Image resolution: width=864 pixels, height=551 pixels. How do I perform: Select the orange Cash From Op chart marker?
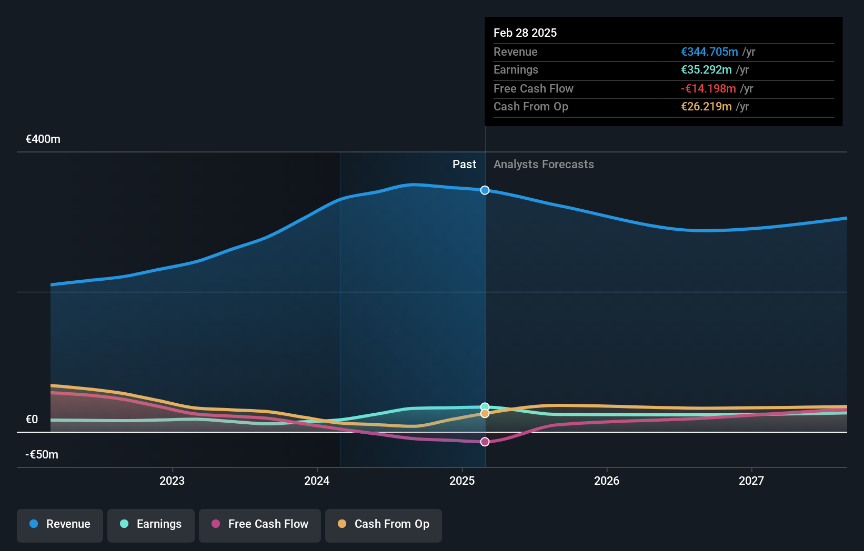(484, 414)
